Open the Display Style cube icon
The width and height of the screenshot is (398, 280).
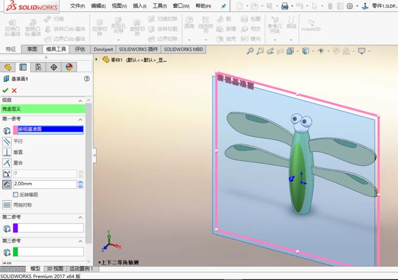click(x=306, y=51)
